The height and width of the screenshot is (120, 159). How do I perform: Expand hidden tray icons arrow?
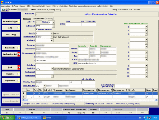click(x=145, y=118)
